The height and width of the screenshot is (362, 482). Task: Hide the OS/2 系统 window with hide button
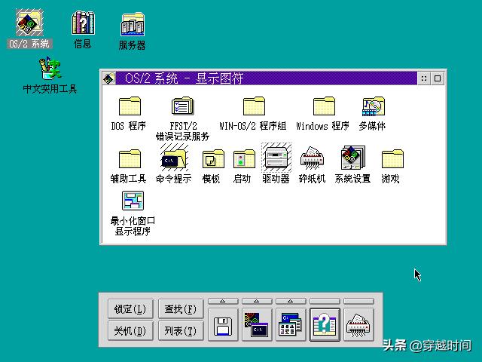[424, 78]
